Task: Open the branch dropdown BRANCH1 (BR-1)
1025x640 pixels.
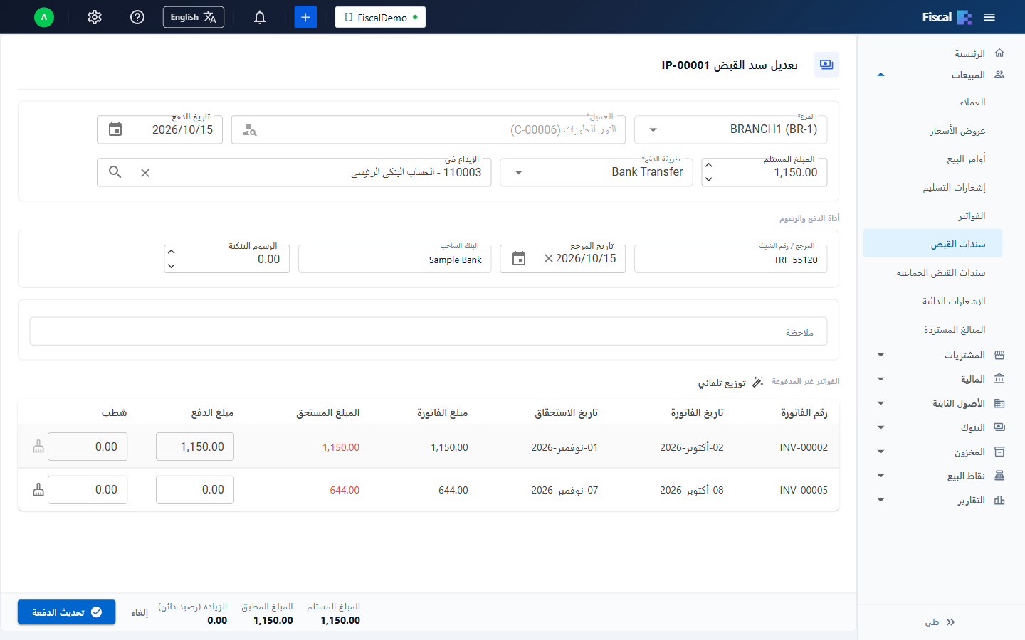Action: pos(730,129)
